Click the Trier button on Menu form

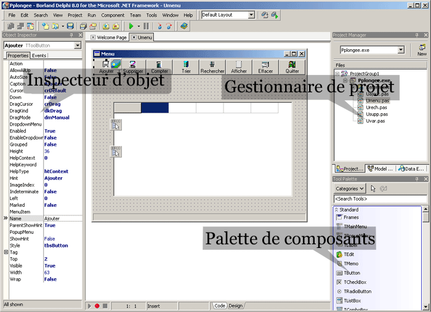click(186, 67)
